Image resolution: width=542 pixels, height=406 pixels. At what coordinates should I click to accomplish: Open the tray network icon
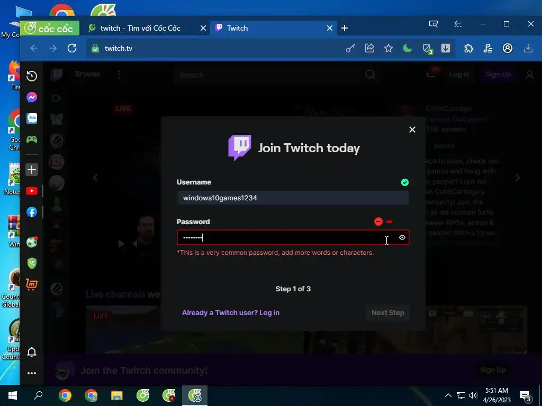(x=461, y=395)
